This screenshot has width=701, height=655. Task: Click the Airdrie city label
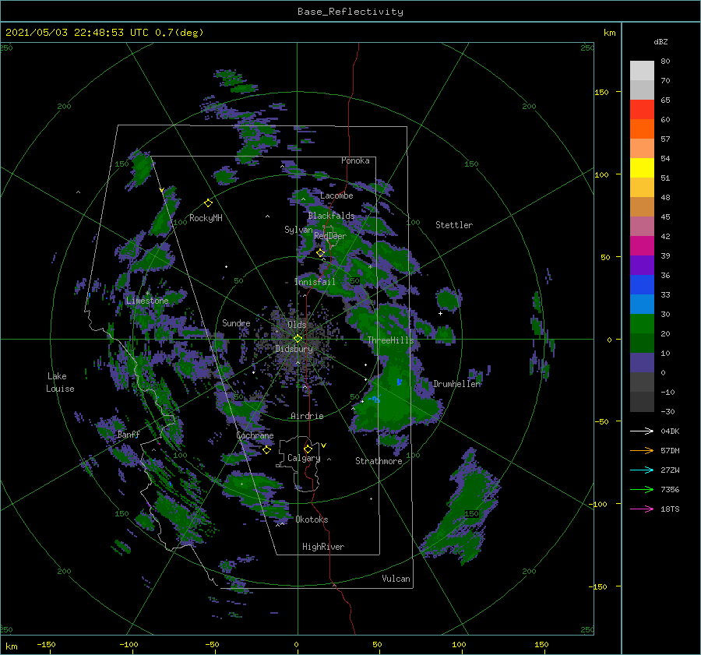point(307,416)
